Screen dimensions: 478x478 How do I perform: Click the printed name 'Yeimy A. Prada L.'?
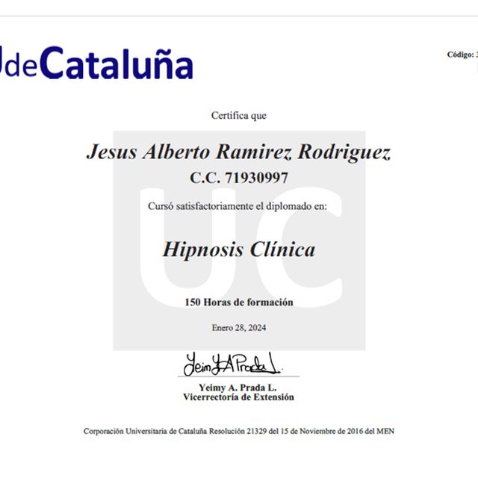[238, 388]
